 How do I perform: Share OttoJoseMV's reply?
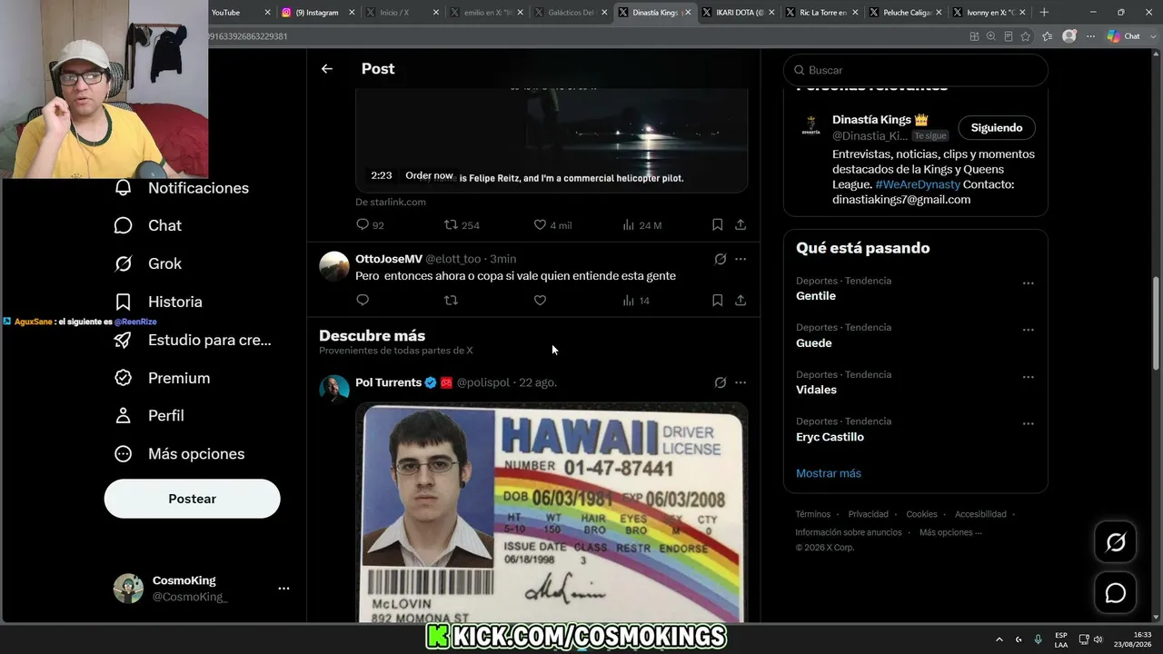pyautogui.click(x=741, y=300)
